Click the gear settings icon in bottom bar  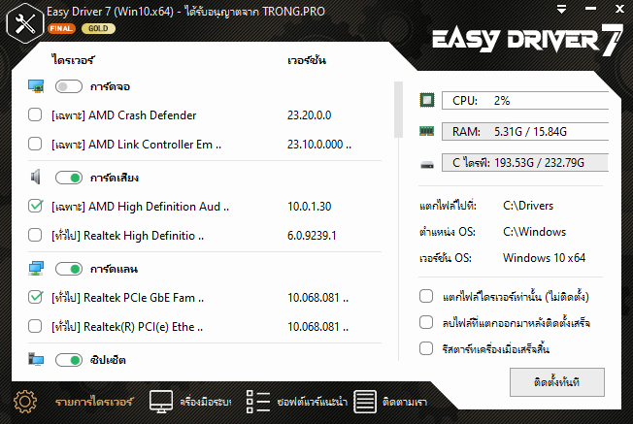tap(25, 400)
